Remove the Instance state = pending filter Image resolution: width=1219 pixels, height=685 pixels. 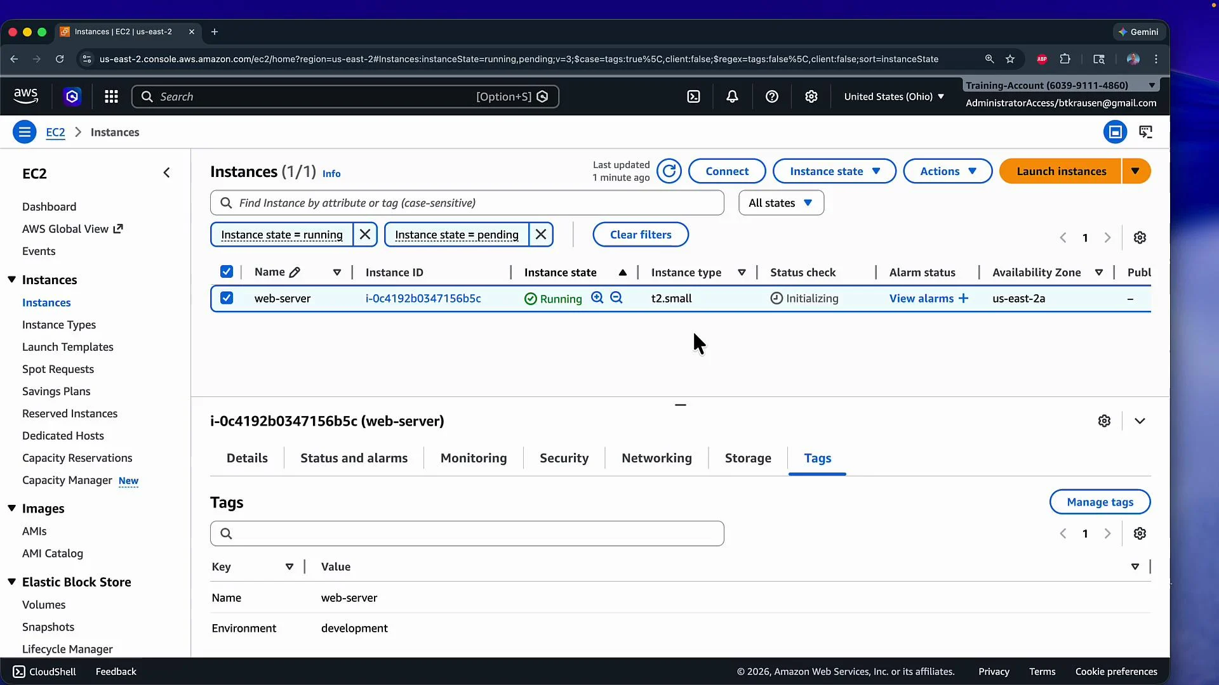coord(541,235)
